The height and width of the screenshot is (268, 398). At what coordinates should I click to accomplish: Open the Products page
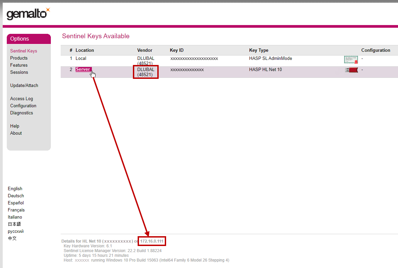pos(19,58)
